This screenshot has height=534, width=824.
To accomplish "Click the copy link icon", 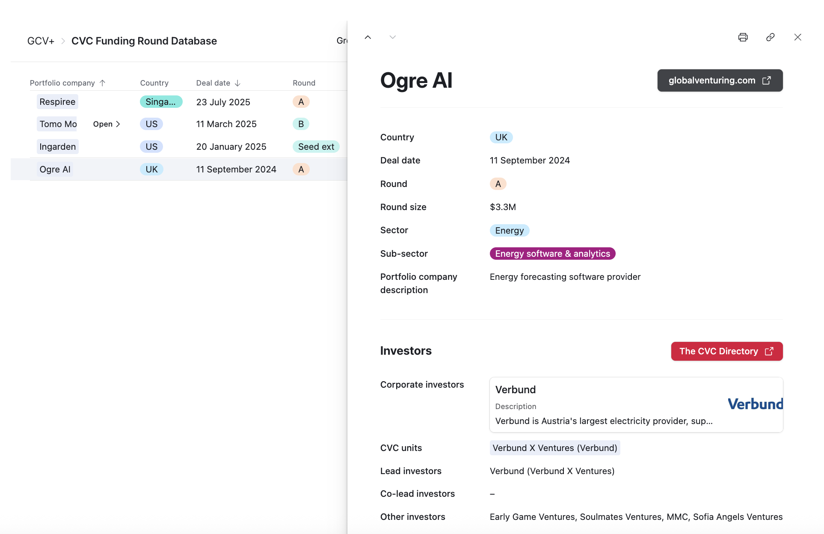I will (770, 37).
